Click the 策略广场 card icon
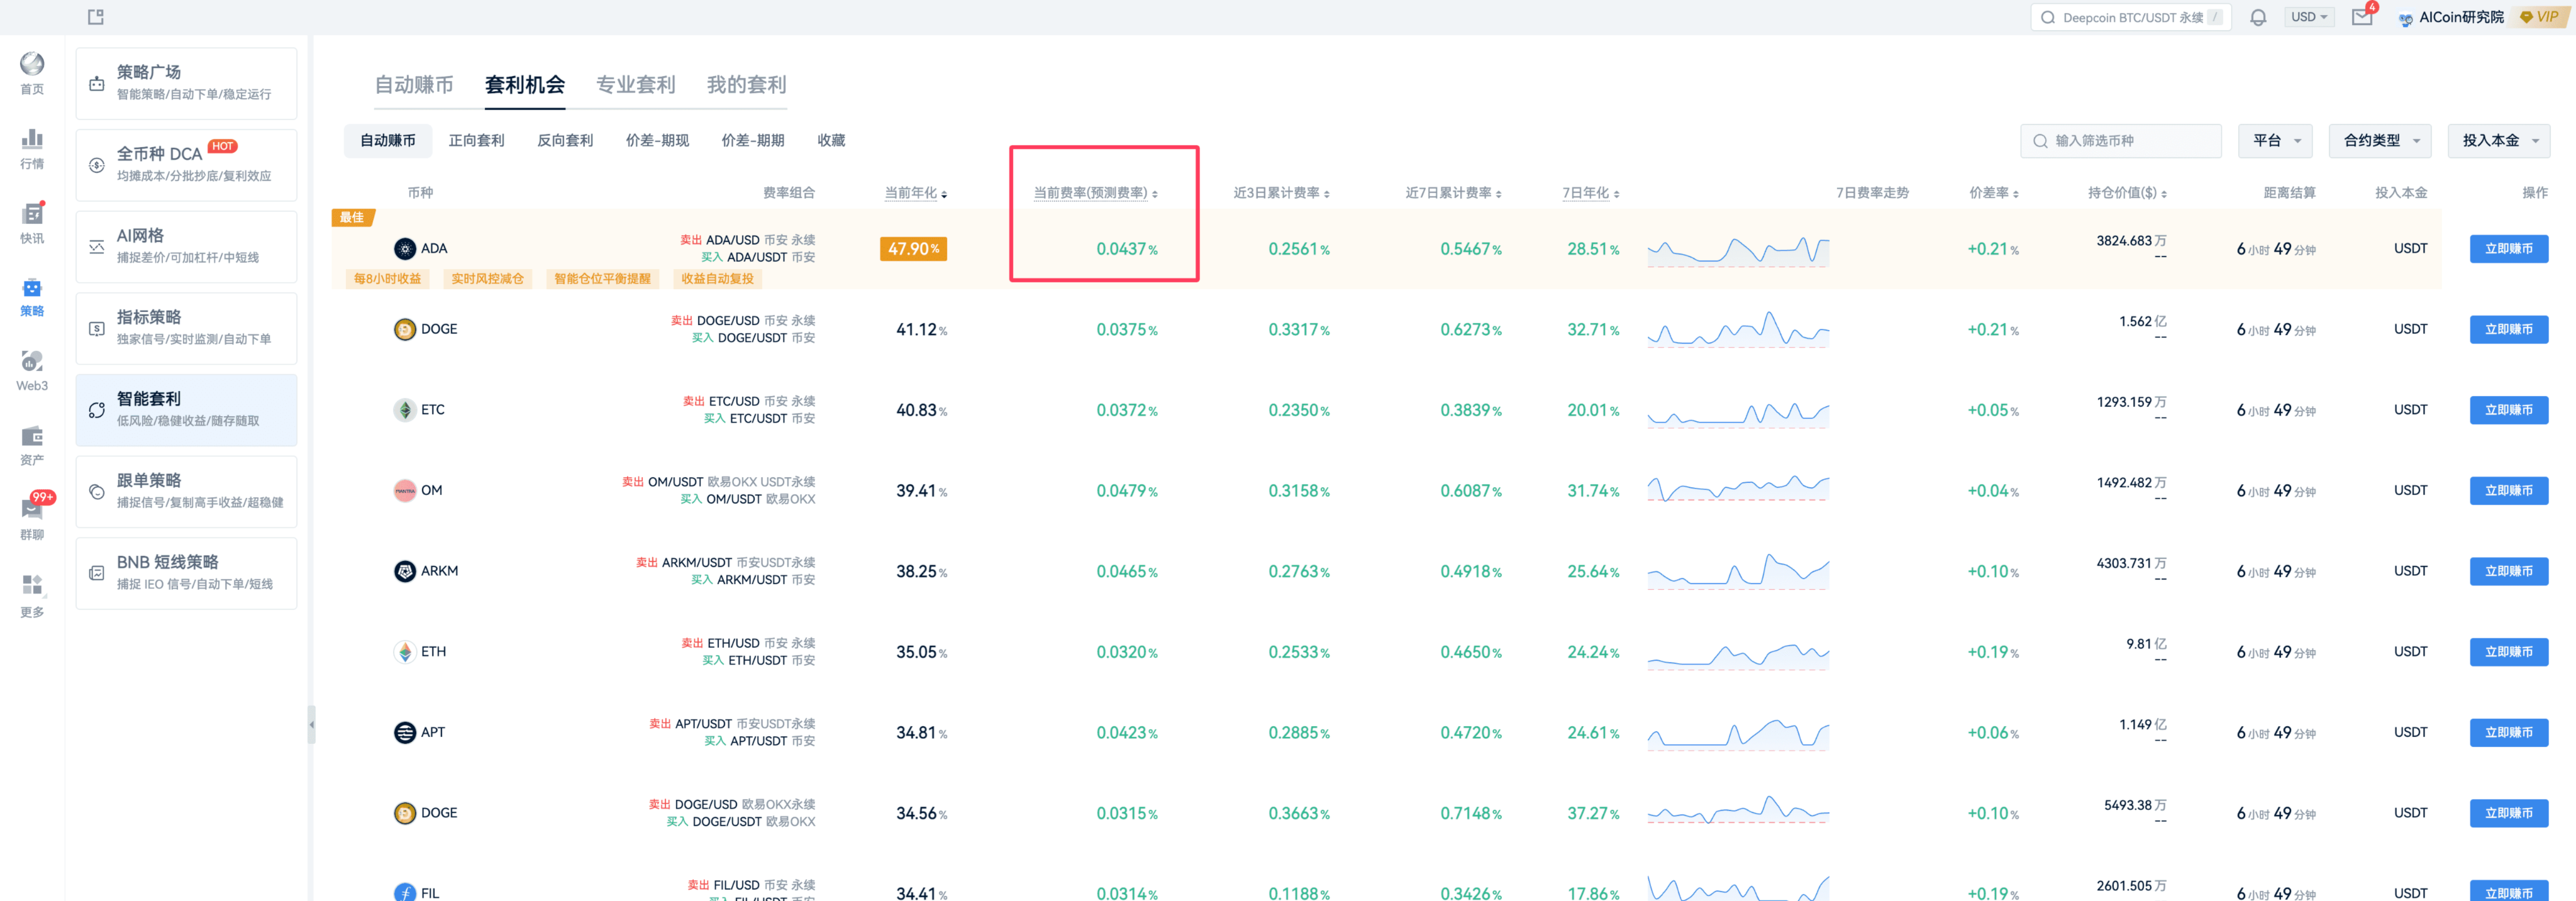The image size is (2576, 901). pyautogui.click(x=97, y=84)
